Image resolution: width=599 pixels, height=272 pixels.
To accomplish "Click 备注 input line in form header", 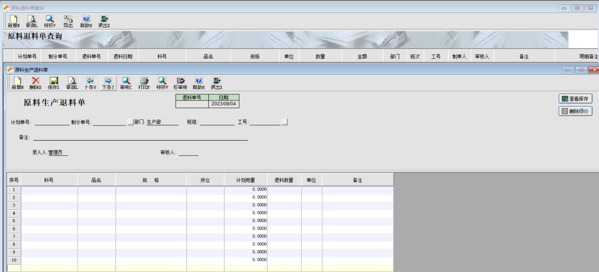I will click(141, 137).
